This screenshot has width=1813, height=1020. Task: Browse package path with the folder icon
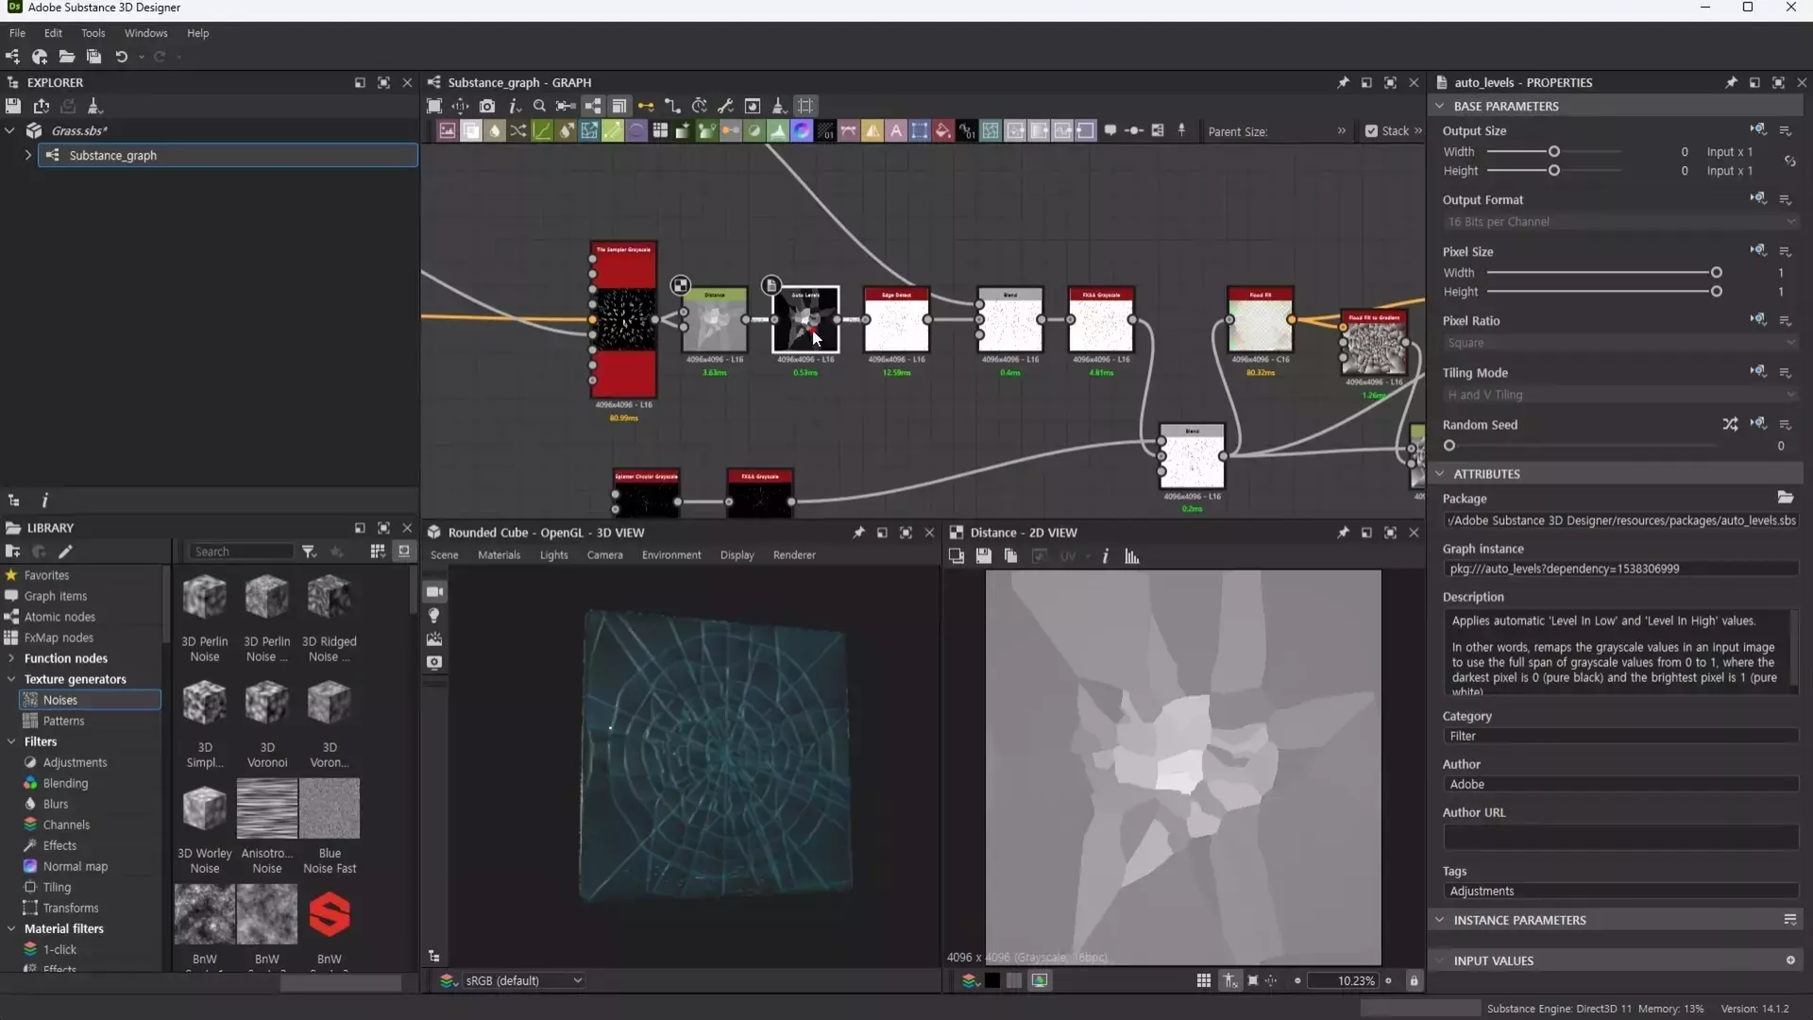(x=1786, y=498)
